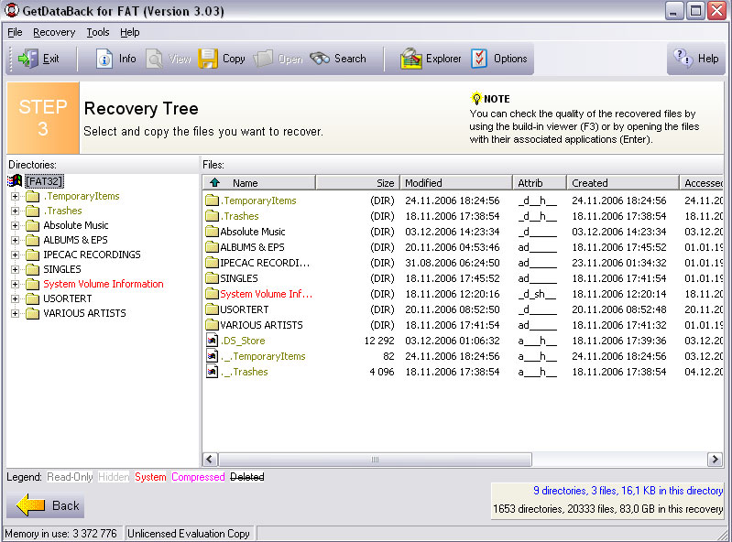Click the file list horizontal scrollbar thumb
The image size is (732, 542).
pyautogui.click(x=375, y=460)
